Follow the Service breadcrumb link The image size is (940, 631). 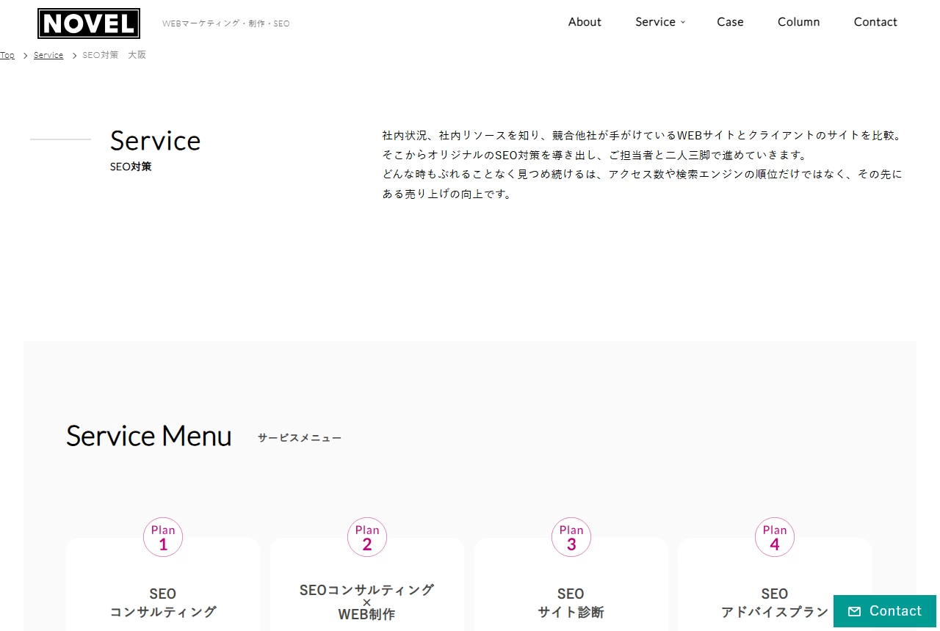(48, 55)
